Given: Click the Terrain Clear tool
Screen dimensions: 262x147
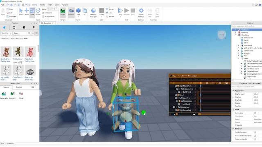Looking at the screenshot, I should [21, 96].
